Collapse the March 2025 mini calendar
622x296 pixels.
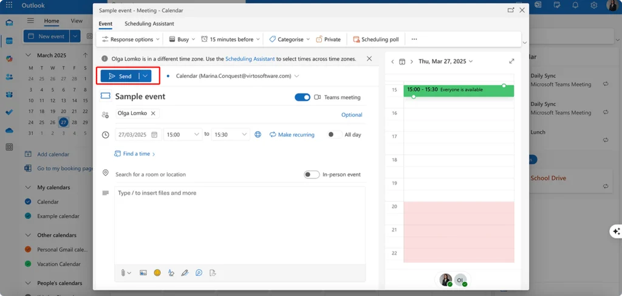click(x=28, y=55)
